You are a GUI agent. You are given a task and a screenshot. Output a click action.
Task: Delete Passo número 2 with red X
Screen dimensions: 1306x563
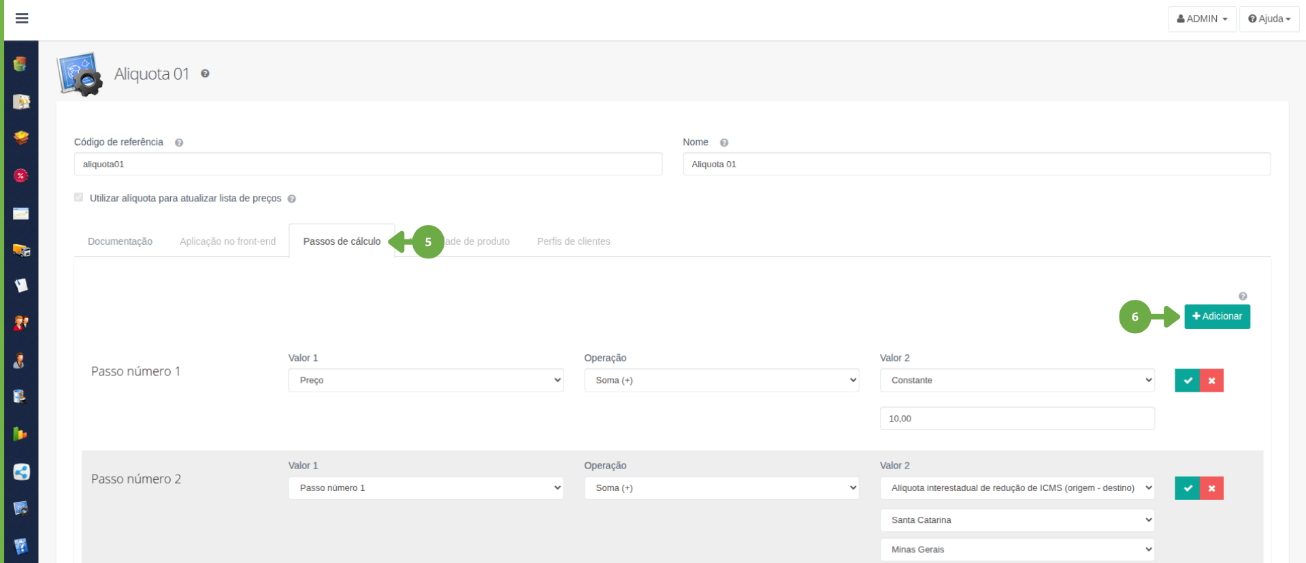click(x=1212, y=488)
